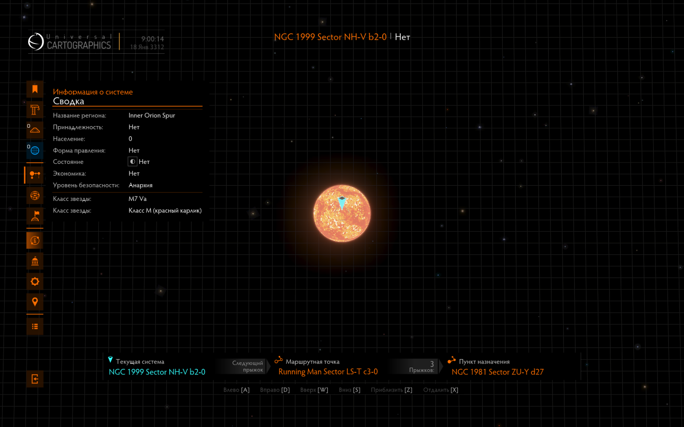Click the current system pin icon in the route bar
684x427 pixels.
110,360
